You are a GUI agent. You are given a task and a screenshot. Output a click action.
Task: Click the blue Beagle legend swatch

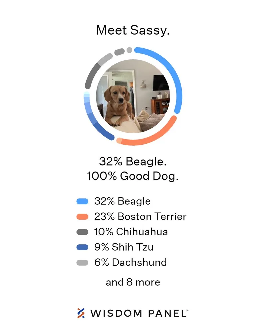[x=82, y=201]
